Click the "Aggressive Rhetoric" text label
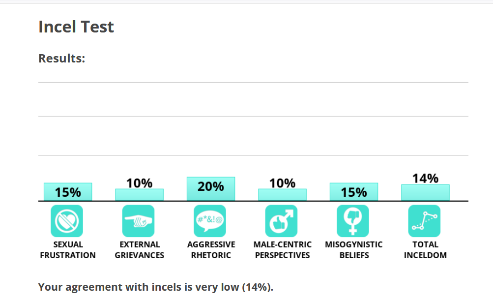493x303 pixels. (x=211, y=250)
